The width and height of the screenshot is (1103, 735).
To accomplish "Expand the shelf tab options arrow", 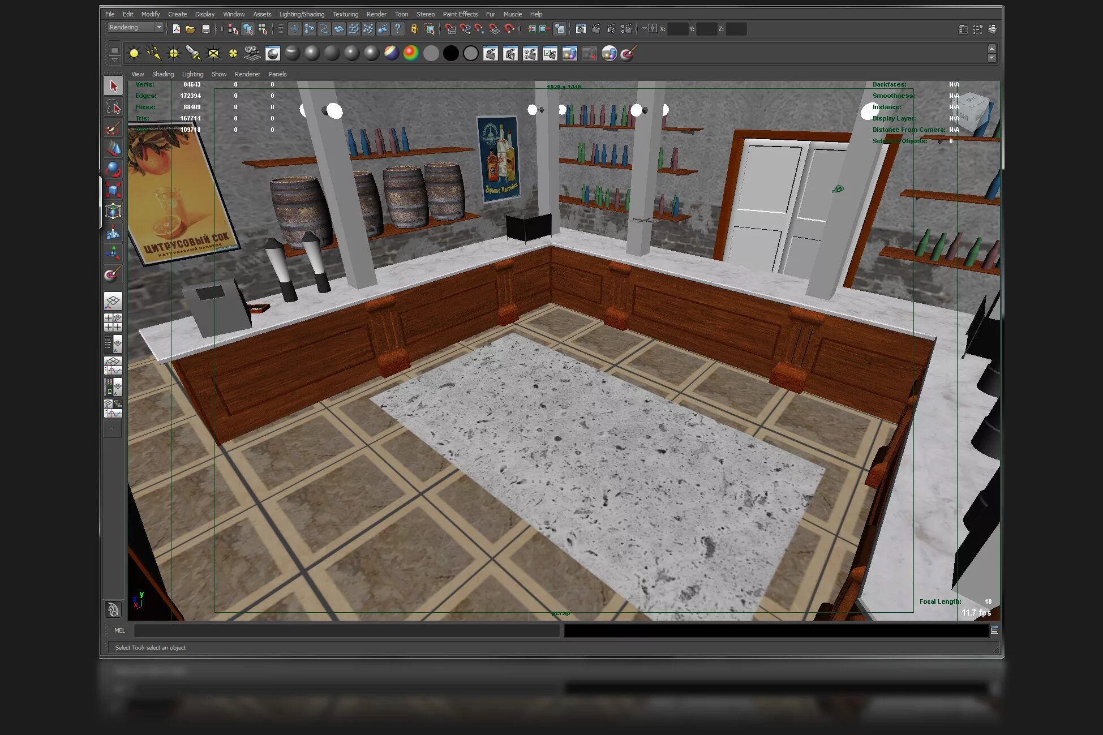I will click(x=114, y=59).
